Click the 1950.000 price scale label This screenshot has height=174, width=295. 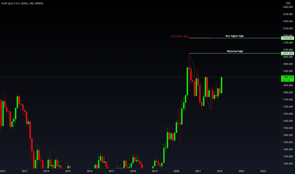[x=288, y=71]
